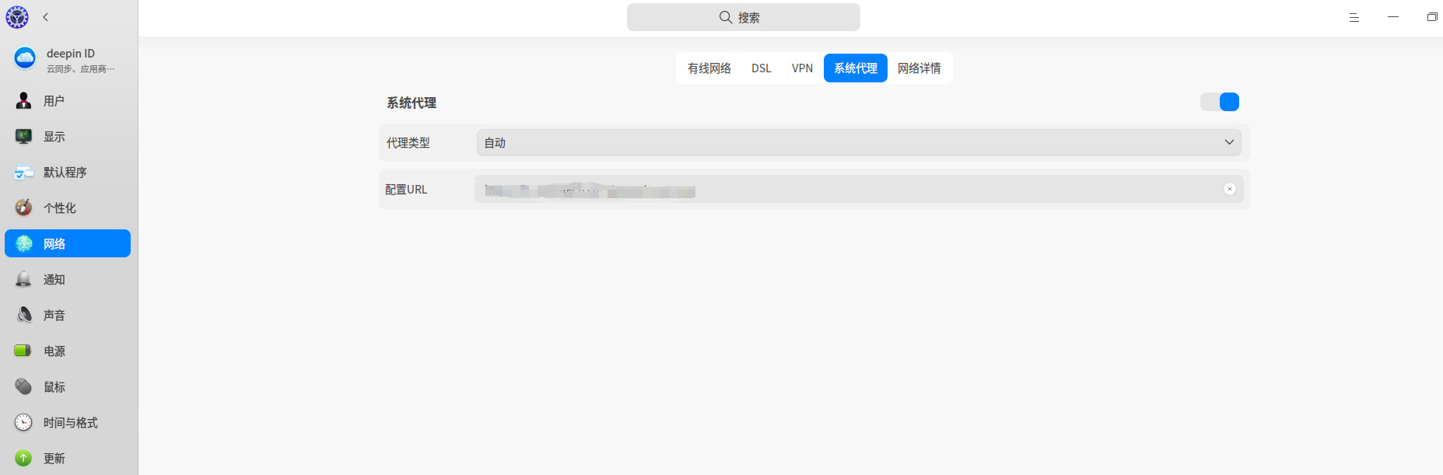Open the 网络详情 tab

(919, 68)
